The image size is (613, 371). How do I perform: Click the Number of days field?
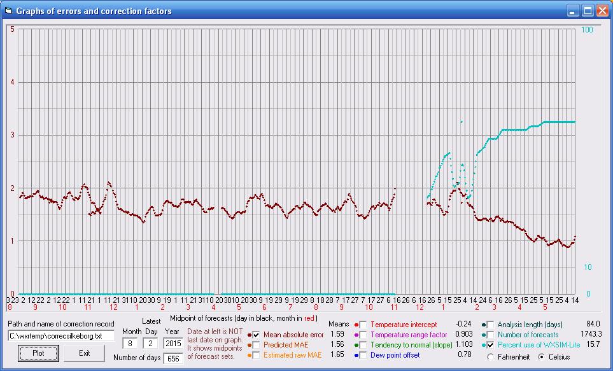pos(173,358)
